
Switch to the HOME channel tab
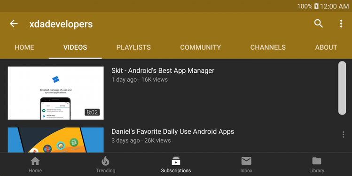tap(24, 47)
